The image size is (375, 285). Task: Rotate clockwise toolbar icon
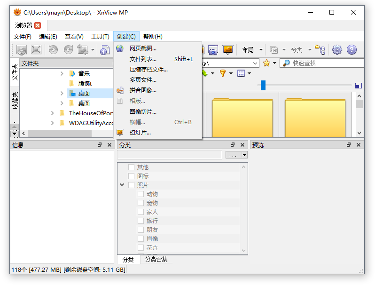click(x=69, y=50)
